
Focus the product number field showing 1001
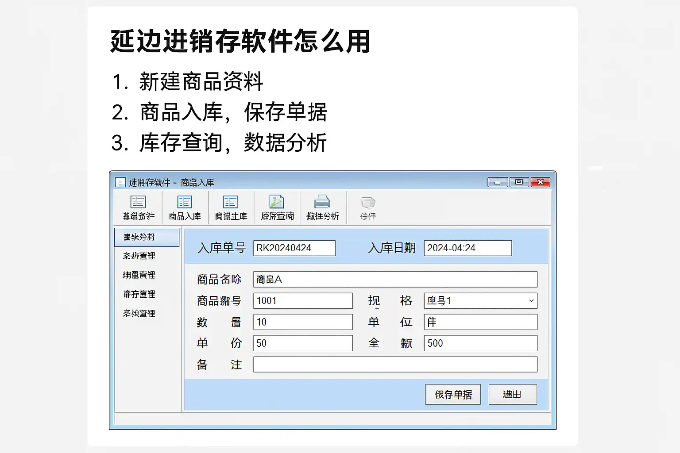(x=303, y=301)
